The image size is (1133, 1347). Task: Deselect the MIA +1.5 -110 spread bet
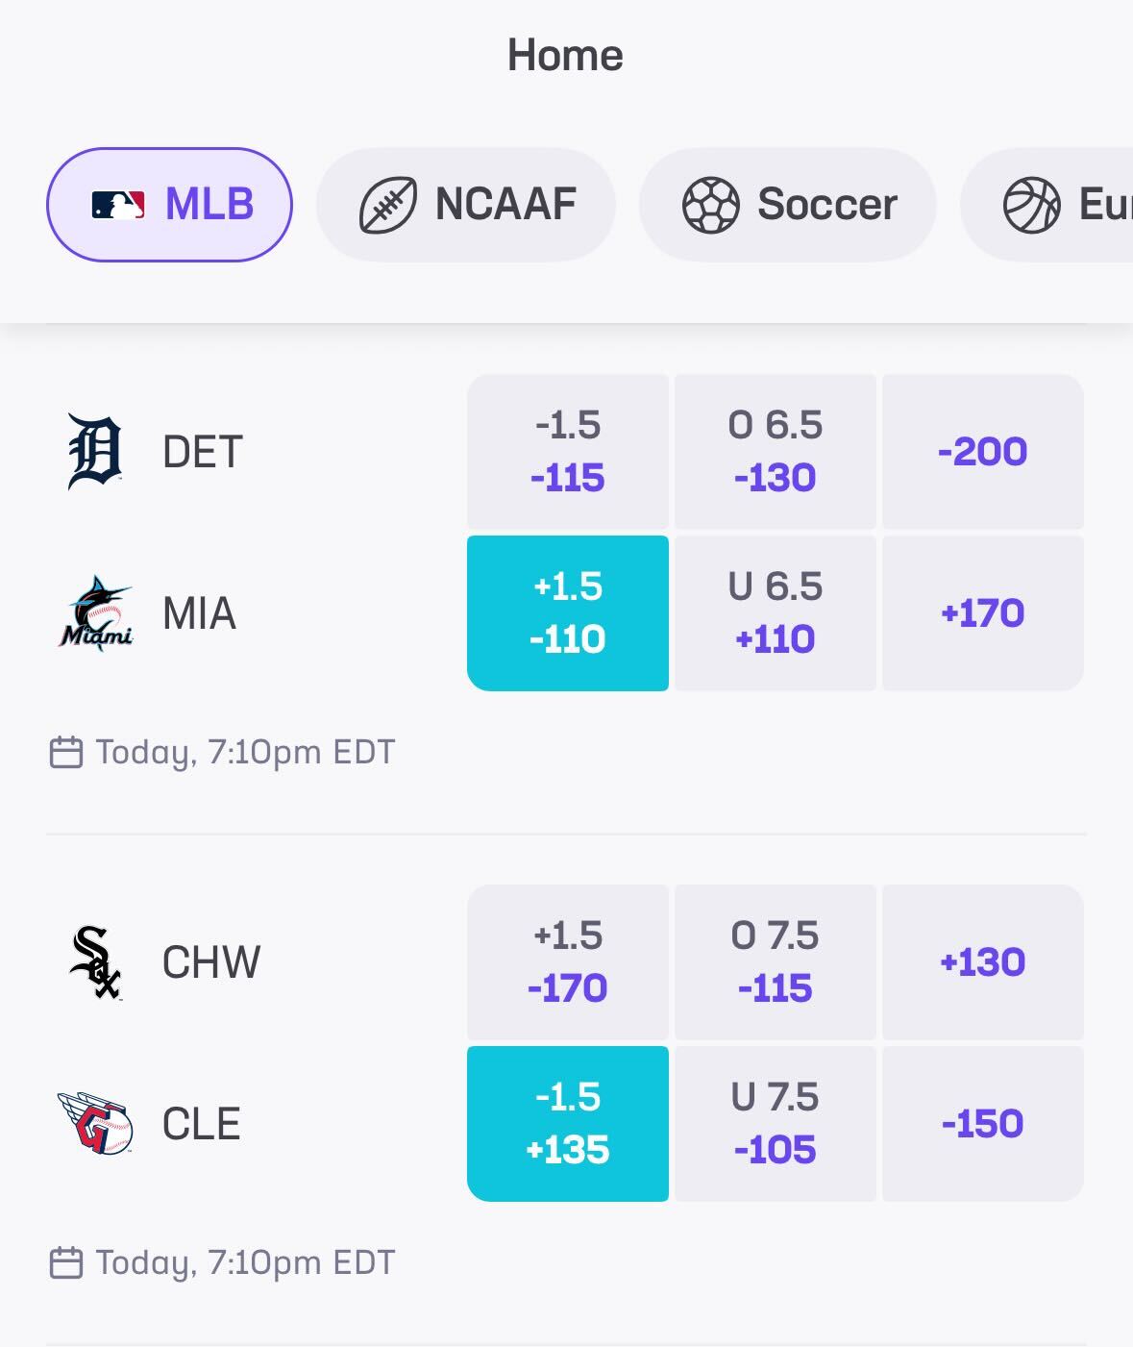click(568, 611)
